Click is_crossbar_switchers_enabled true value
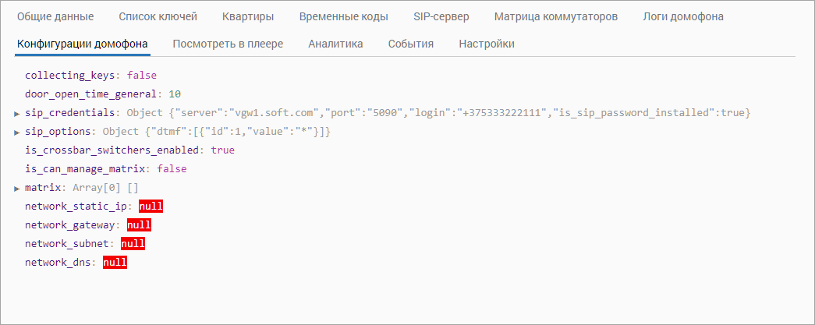 pos(222,150)
